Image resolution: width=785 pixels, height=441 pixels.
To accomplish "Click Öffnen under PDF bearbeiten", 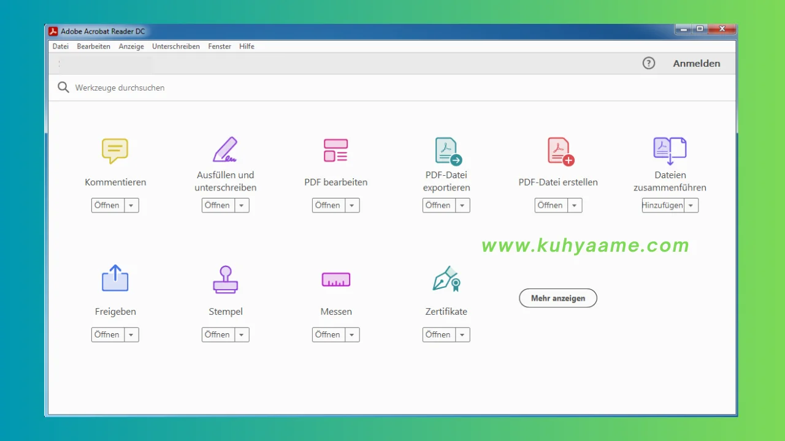I will 329,205.
